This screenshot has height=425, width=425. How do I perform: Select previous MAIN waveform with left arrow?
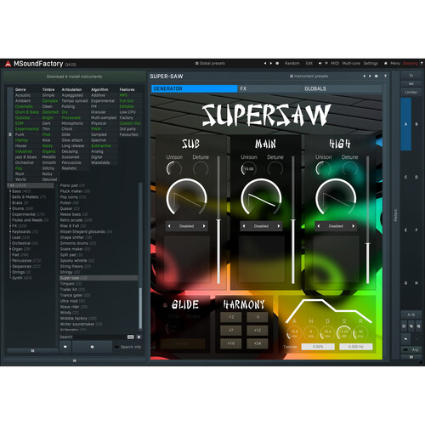click(244, 226)
